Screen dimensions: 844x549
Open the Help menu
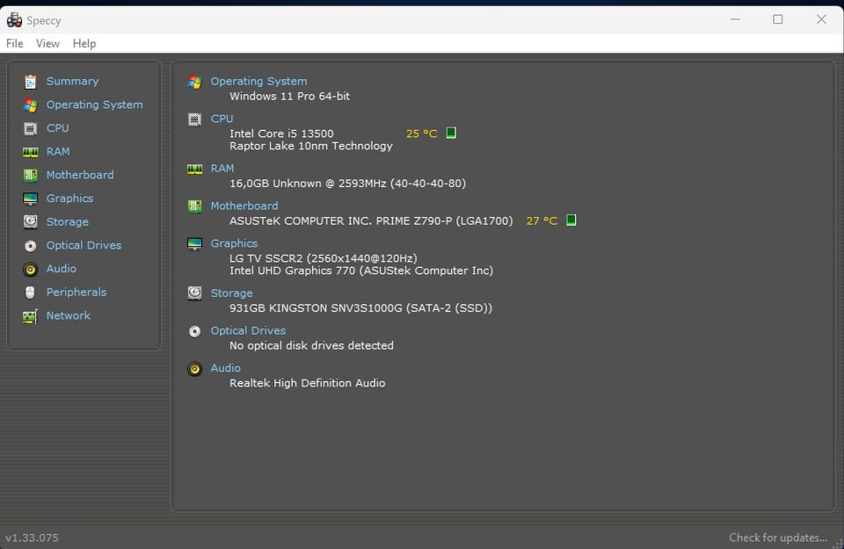click(x=84, y=44)
